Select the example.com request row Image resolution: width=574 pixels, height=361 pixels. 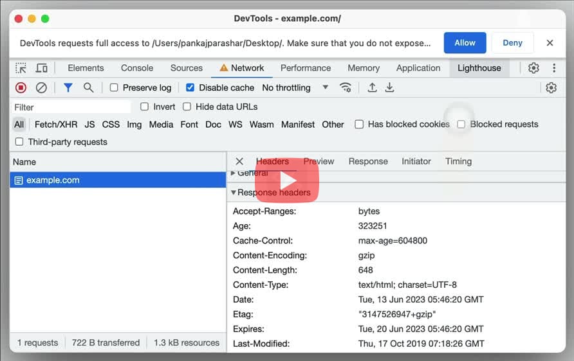click(x=118, y=180)
